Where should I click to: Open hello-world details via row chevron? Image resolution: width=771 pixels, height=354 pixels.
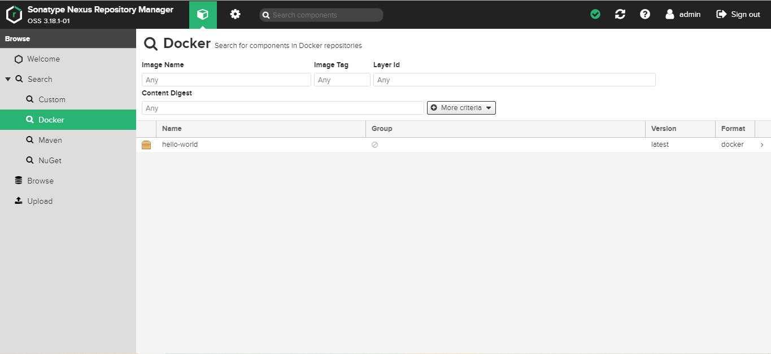(x=762, y=145)
